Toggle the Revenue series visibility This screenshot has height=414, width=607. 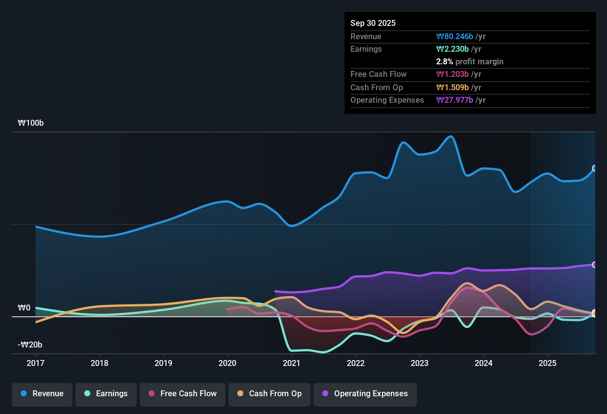[x=42, y=394]
